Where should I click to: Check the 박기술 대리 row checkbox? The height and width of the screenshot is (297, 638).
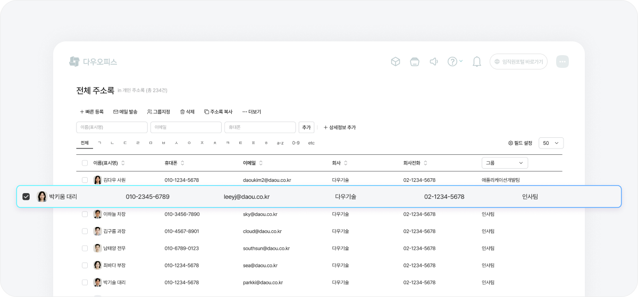point(85,282)
